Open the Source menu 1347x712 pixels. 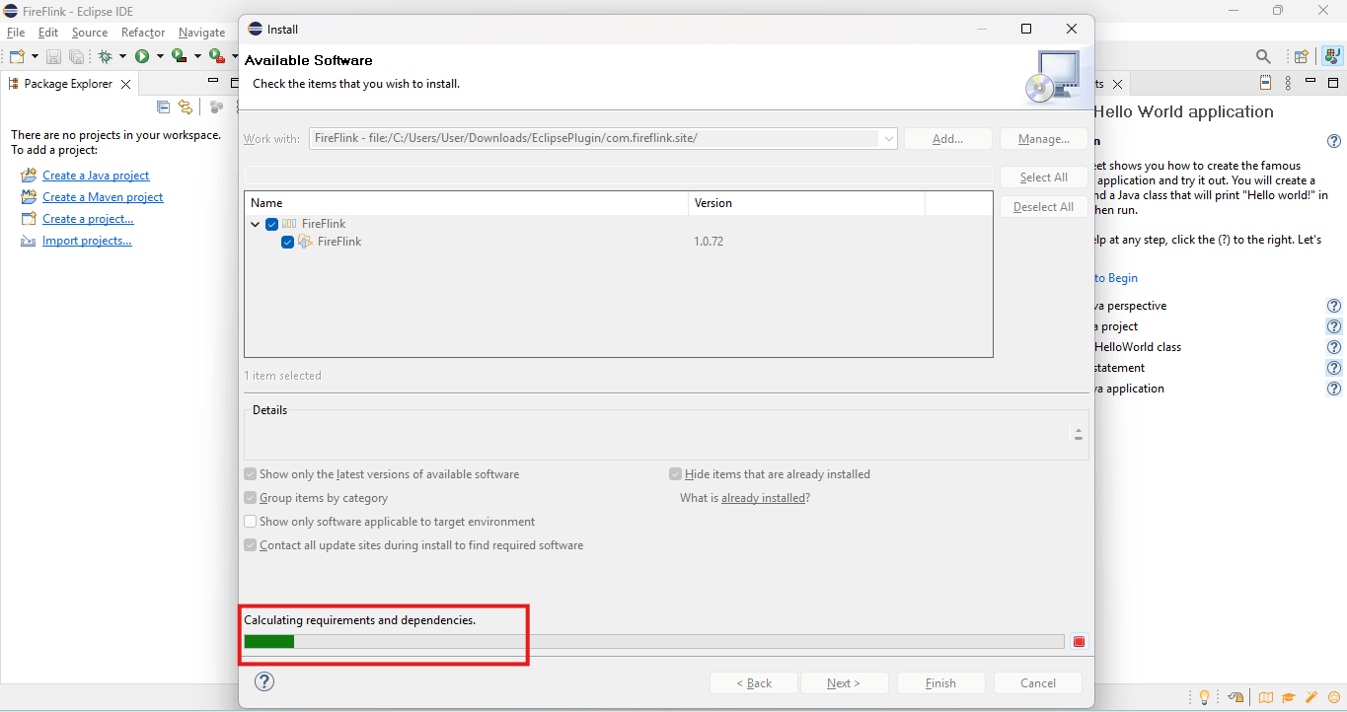tap(90, 33)
